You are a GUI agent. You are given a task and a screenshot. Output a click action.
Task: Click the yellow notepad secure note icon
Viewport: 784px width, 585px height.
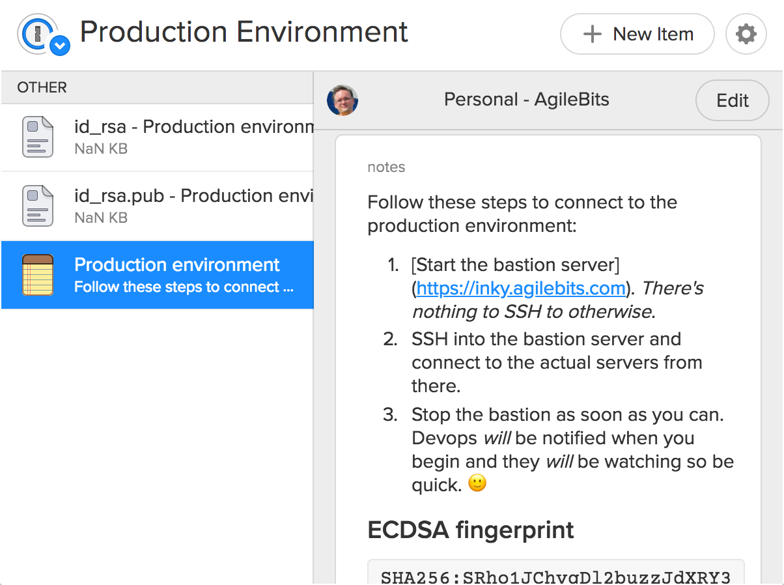[38, 275]
